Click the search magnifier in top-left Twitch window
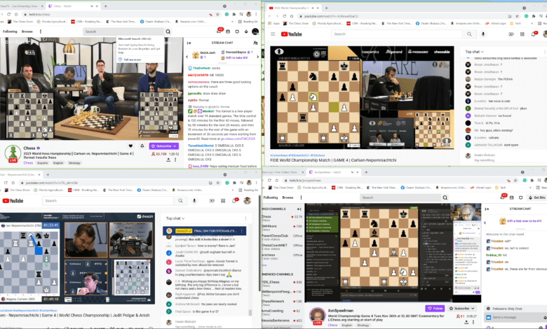547x329 pixels. (168, 31)
